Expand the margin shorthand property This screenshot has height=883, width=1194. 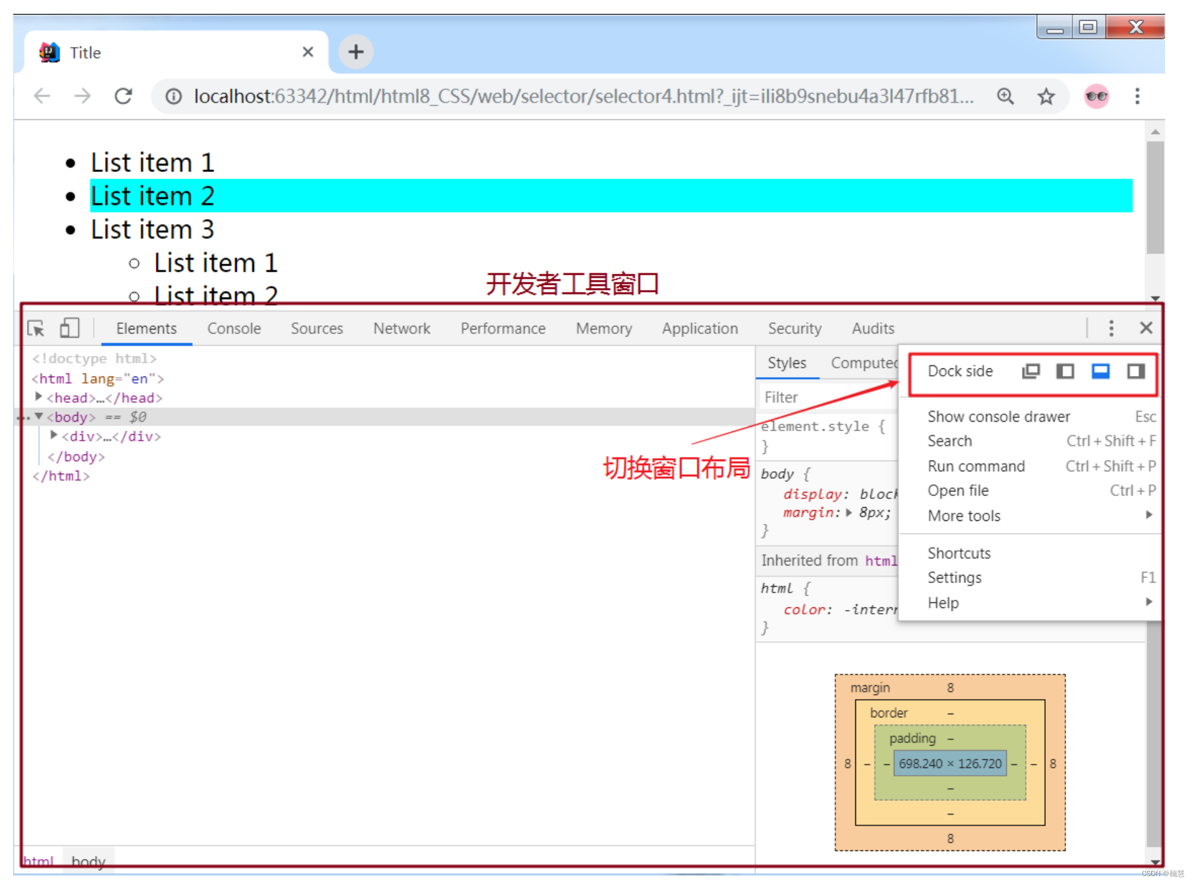849,512
